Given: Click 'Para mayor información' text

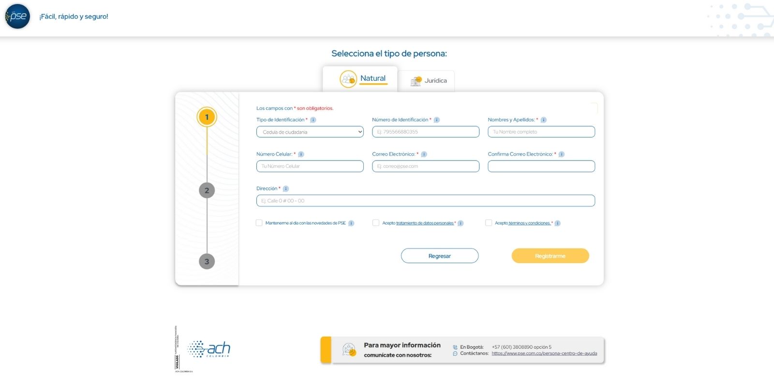Looking at the screenshot, I should (402, 345).
